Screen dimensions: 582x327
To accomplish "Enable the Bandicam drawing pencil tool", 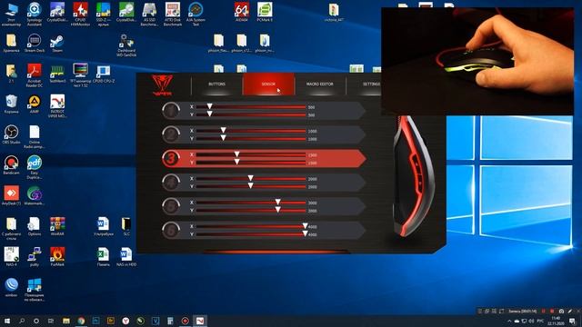I will (570, 311).
